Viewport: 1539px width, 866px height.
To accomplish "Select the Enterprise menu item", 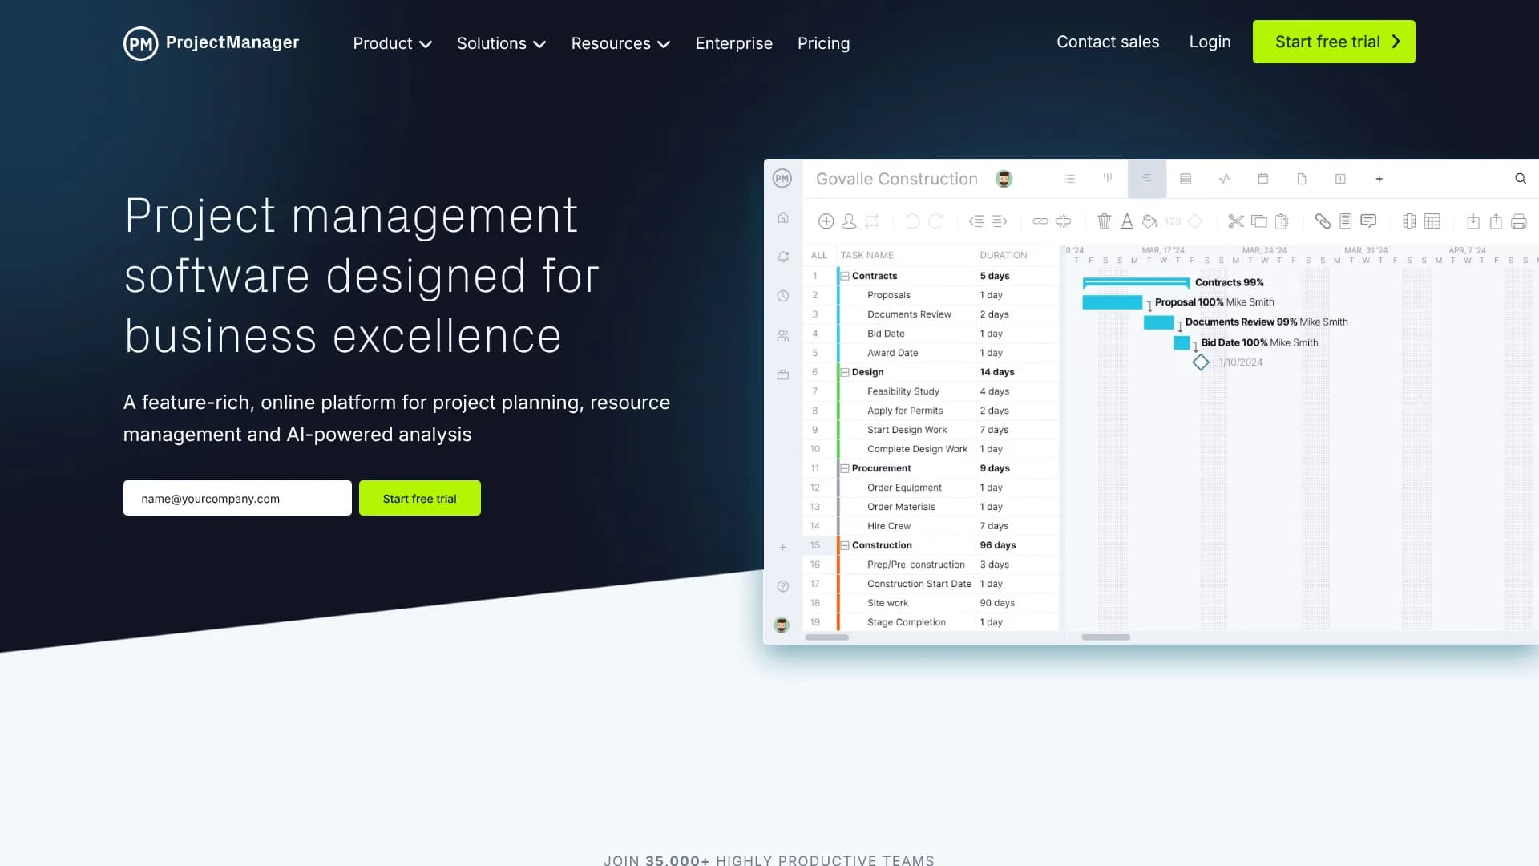I will click(x=733, y=43).
